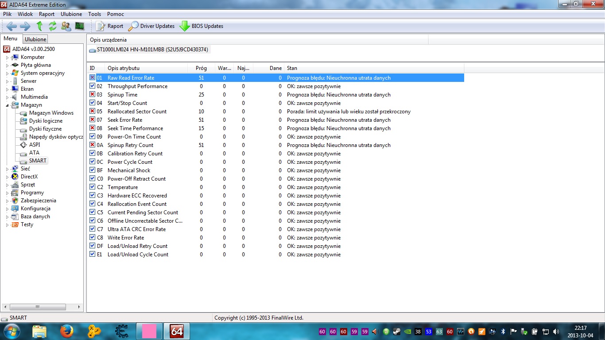
Task: Open the Widok menu
Action: [x=25, y=14]
